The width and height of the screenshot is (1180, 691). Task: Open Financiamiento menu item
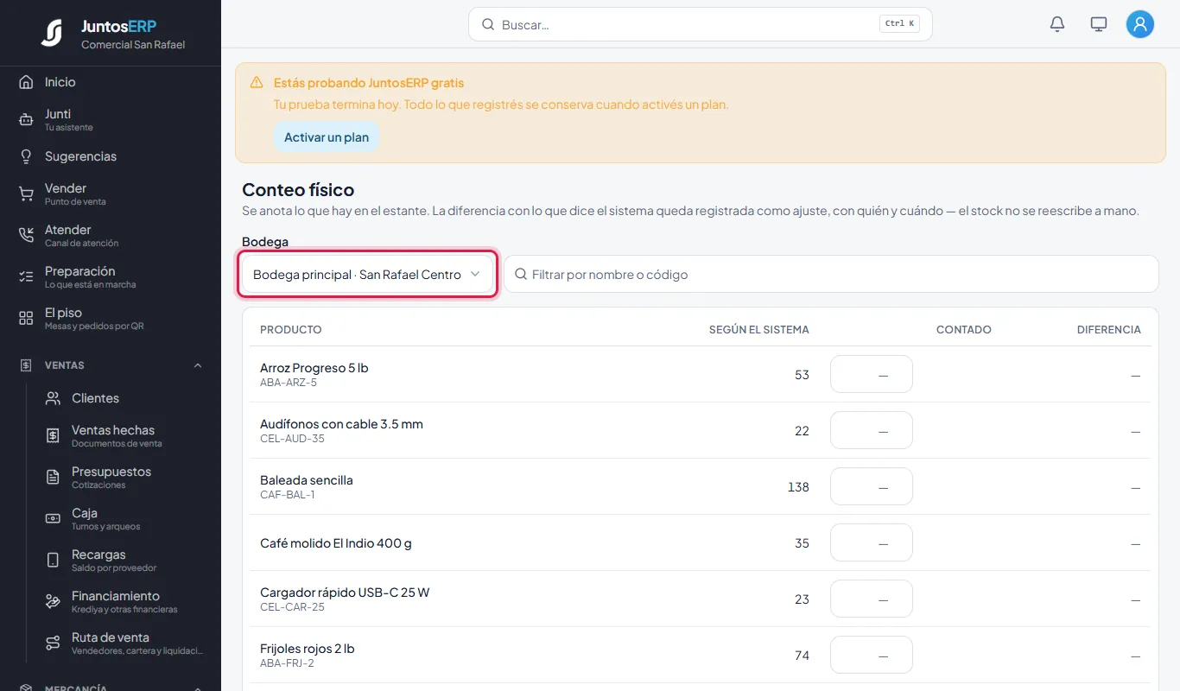(x=124, y=602)
